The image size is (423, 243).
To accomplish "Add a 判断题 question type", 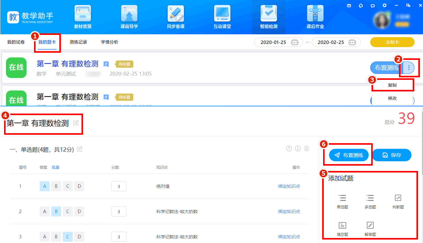I will point(398,201).
